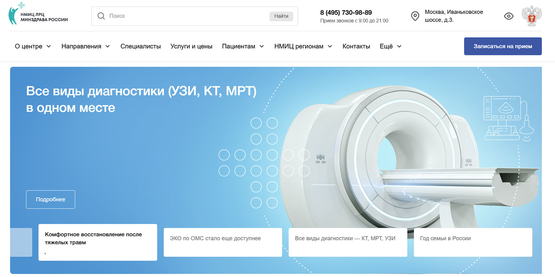Click the map pin location icon
This screenshot has width=555, height=277.
pos(415,16)
